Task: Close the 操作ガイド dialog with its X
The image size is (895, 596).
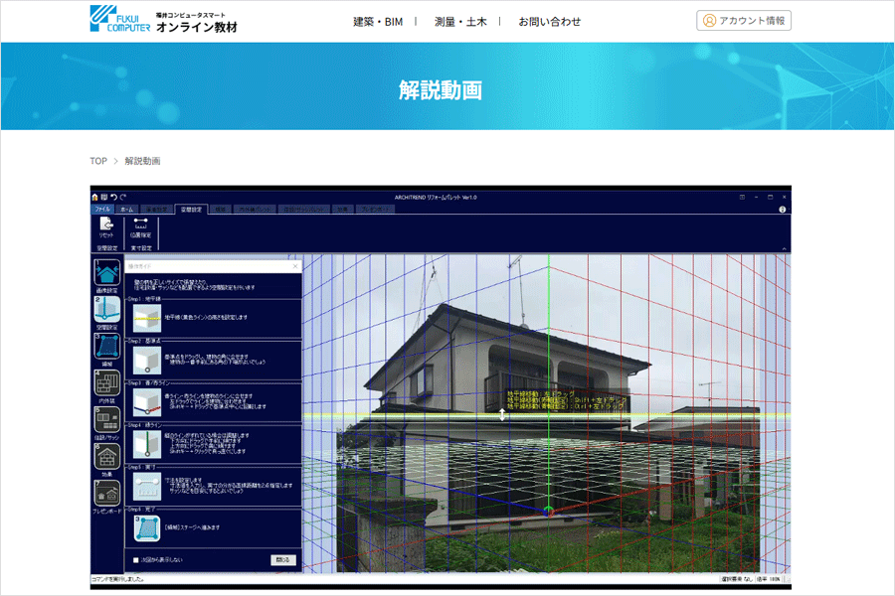Action: tap(295, 266)
